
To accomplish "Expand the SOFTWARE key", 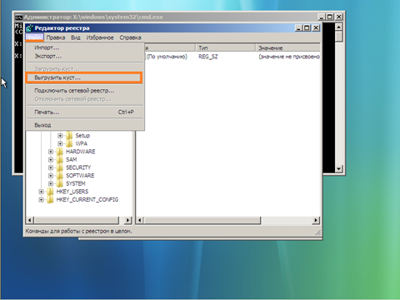I will click(x=51, y=176).
